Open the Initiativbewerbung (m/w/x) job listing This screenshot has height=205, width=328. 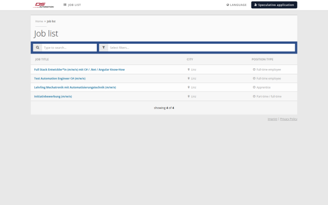coord(53,96)
